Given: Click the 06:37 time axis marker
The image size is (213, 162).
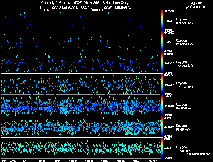Looking at the screenshot, I should click(105, 161).
